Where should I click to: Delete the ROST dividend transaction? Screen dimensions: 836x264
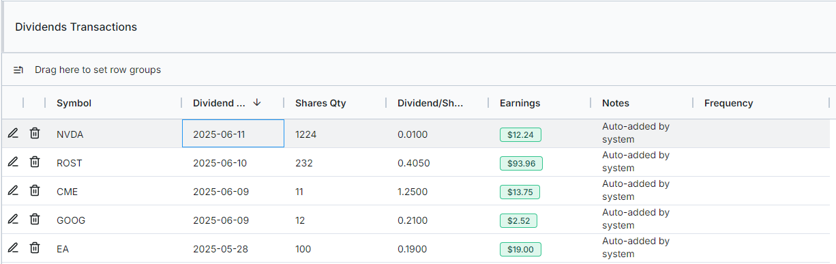pos(35,162)
